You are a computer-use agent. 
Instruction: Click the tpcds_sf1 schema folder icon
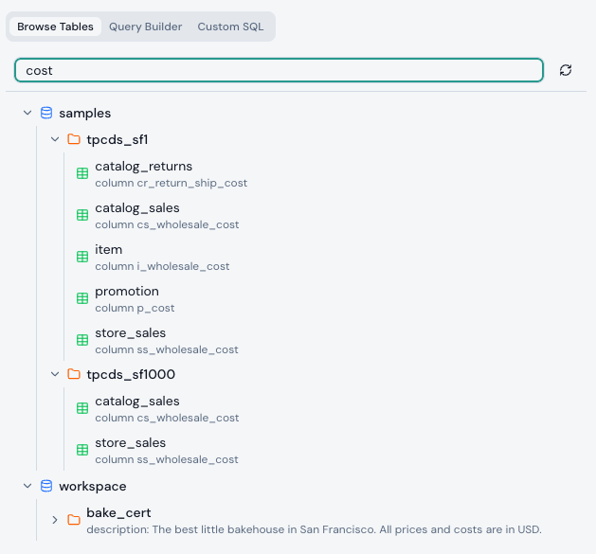(x=74, y=139)
